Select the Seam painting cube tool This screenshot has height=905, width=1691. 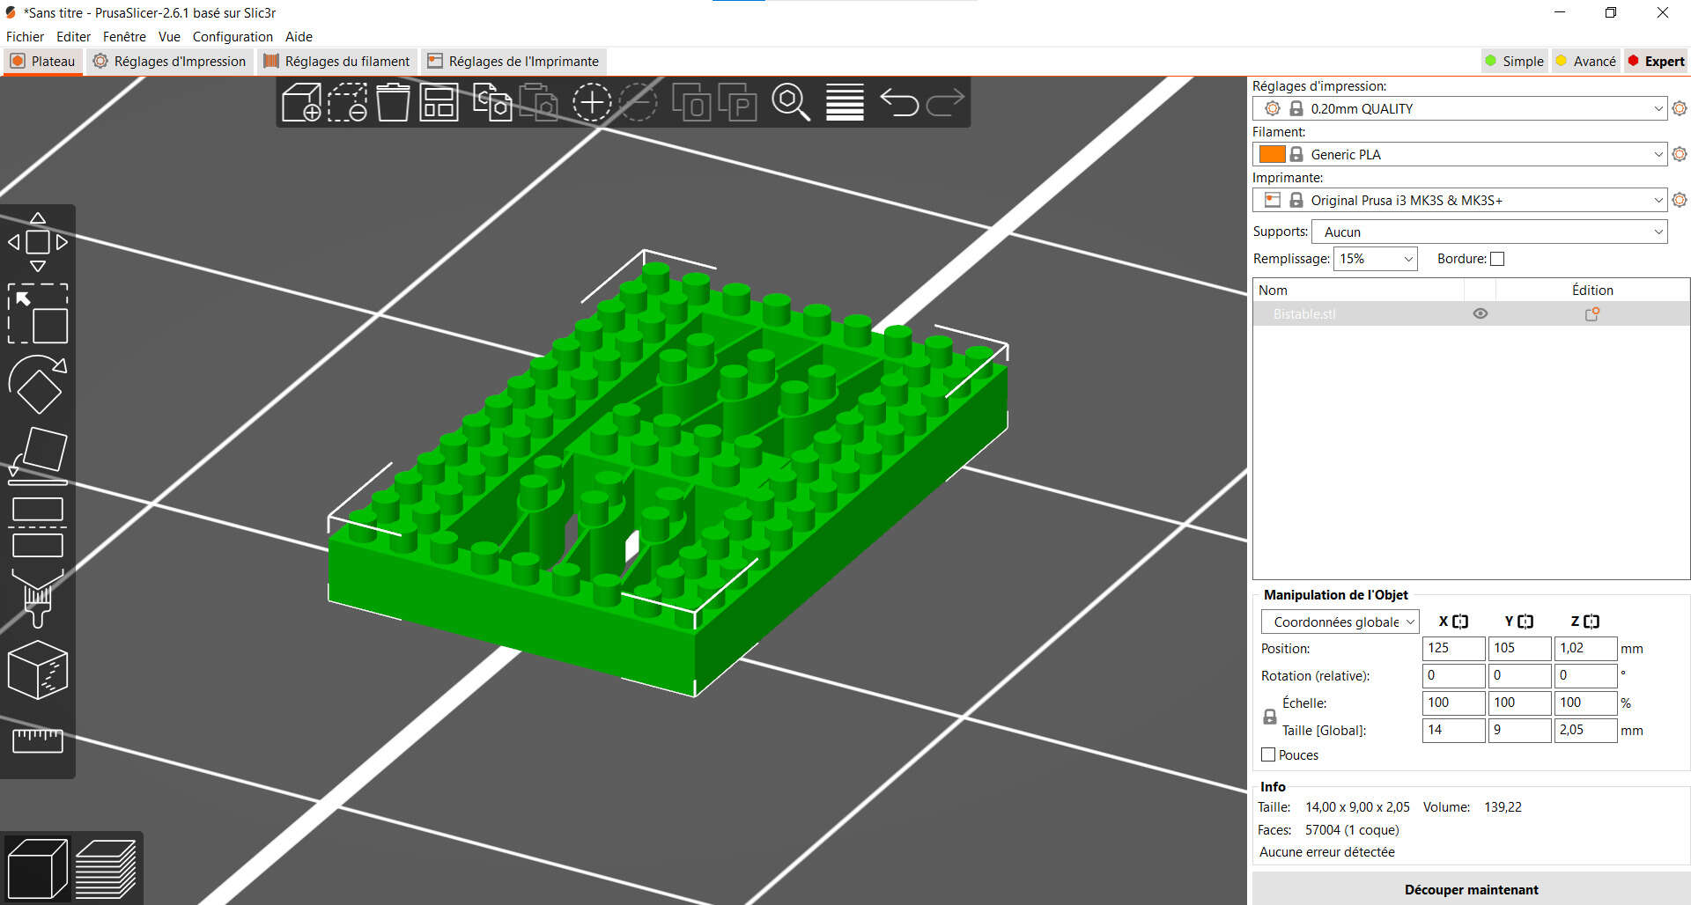click(38, 670)
